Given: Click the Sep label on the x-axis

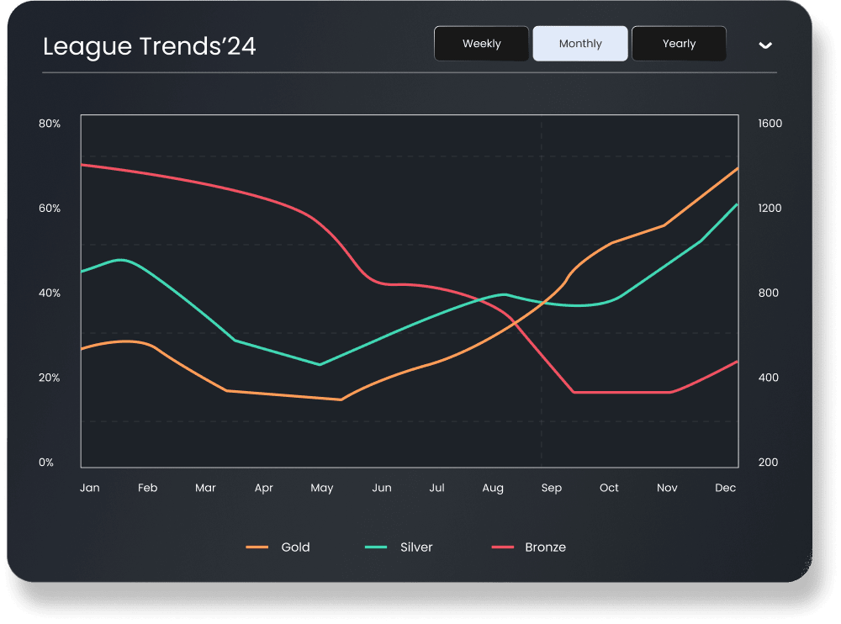Looking at the screenshot, I should click(x=551, y=488).
